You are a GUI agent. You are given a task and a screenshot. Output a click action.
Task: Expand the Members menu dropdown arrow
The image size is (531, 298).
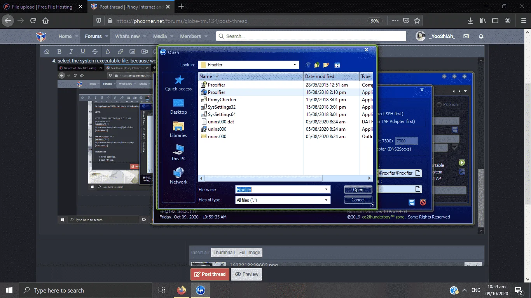pos(207,36)
